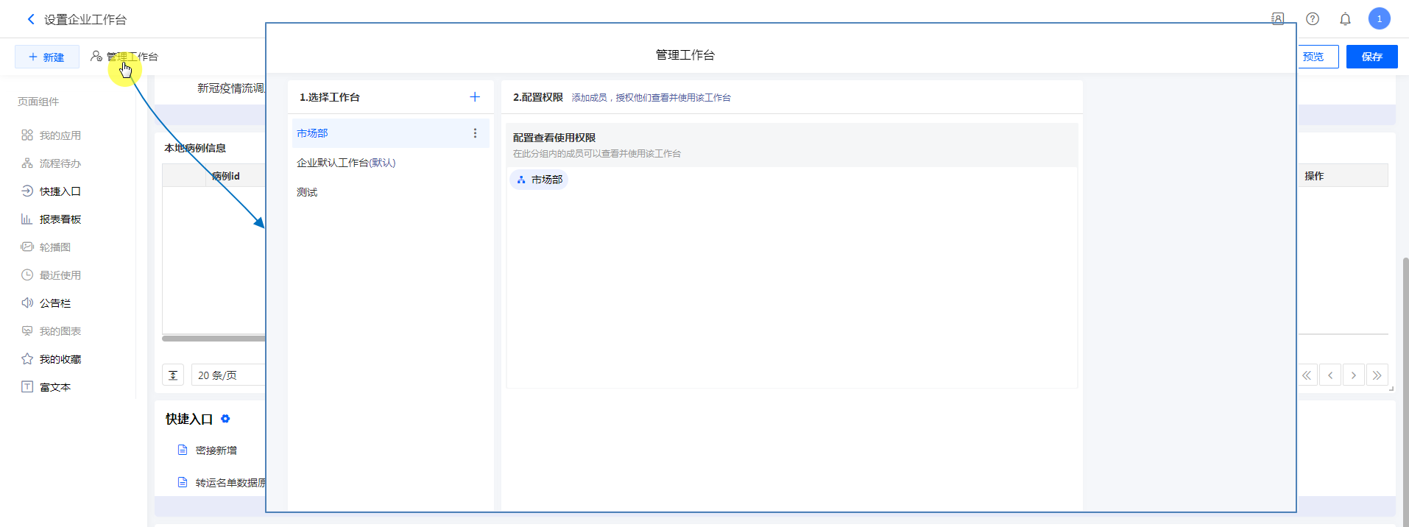The width and height of the screenshot is (1409, 527).
Task: Open the help question mark icon
Action: [x=1313, y=19]
